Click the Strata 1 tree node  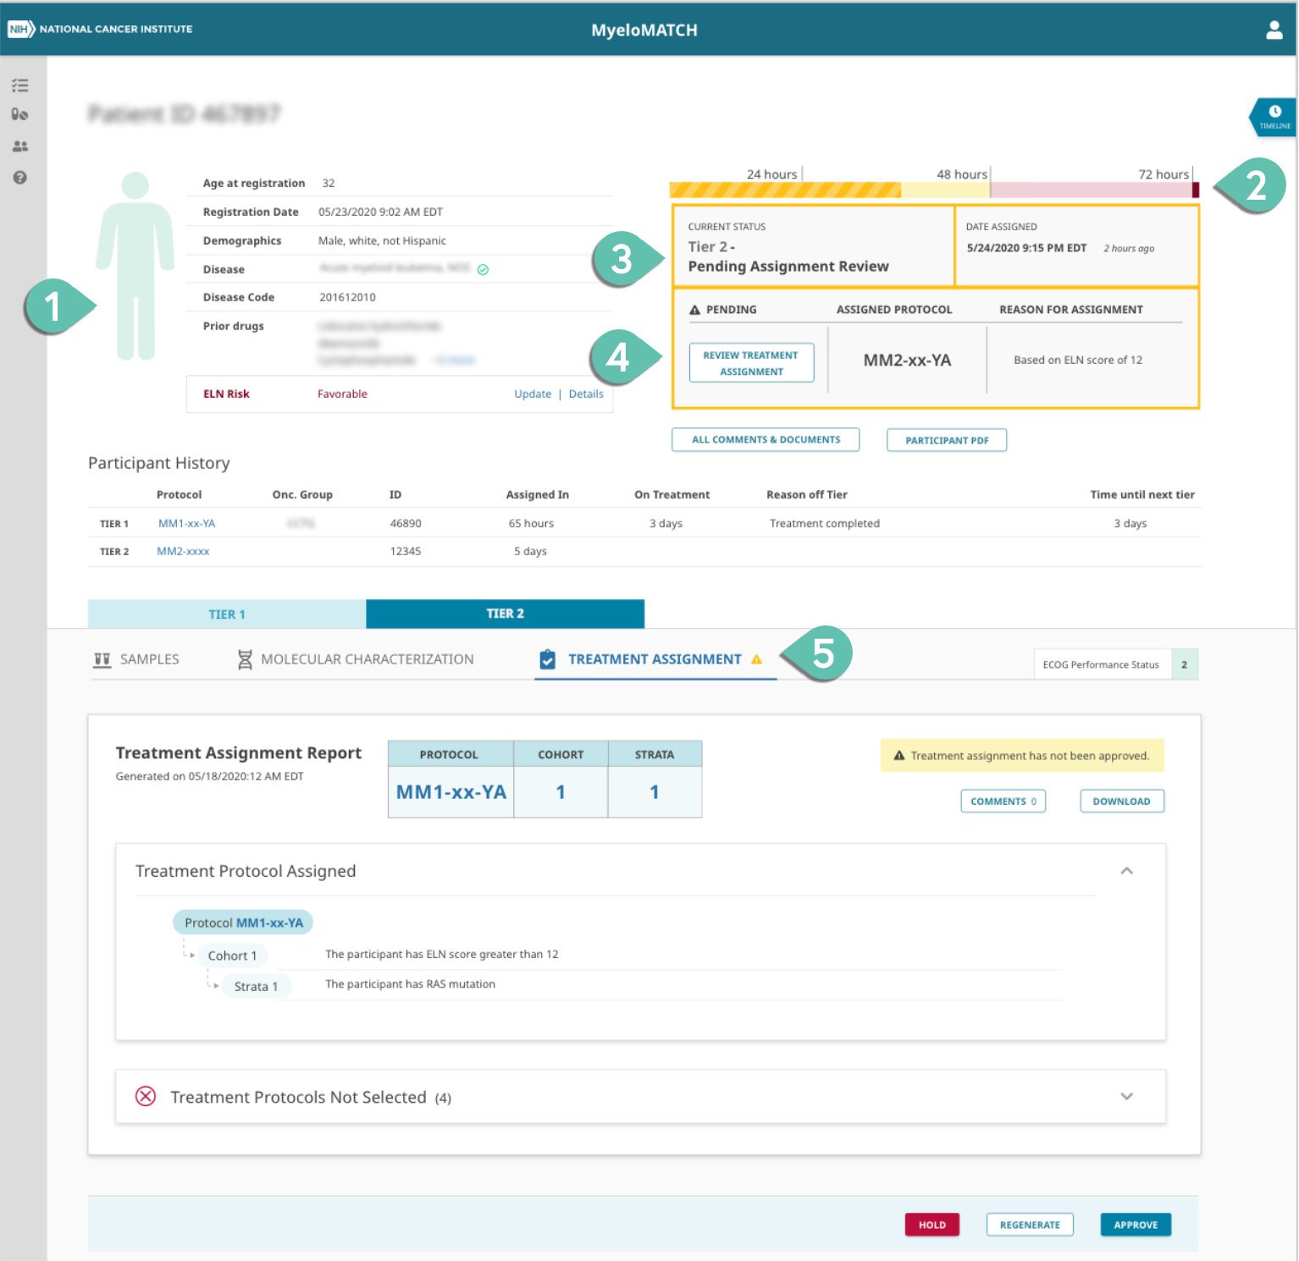tap(256, 987)
